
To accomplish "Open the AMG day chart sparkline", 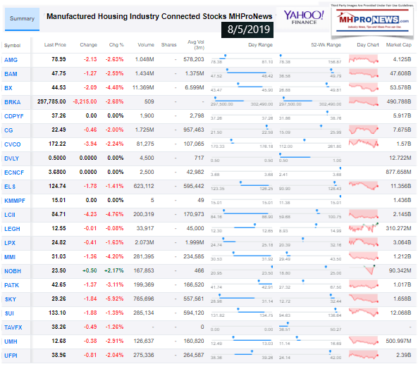I will click(364, 59).
